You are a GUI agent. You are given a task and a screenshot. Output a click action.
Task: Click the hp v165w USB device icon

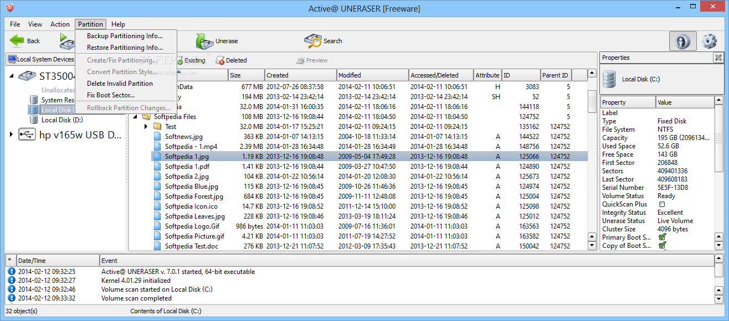coord(27,134)
